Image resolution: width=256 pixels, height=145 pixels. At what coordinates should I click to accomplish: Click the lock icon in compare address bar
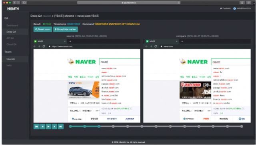161,47
